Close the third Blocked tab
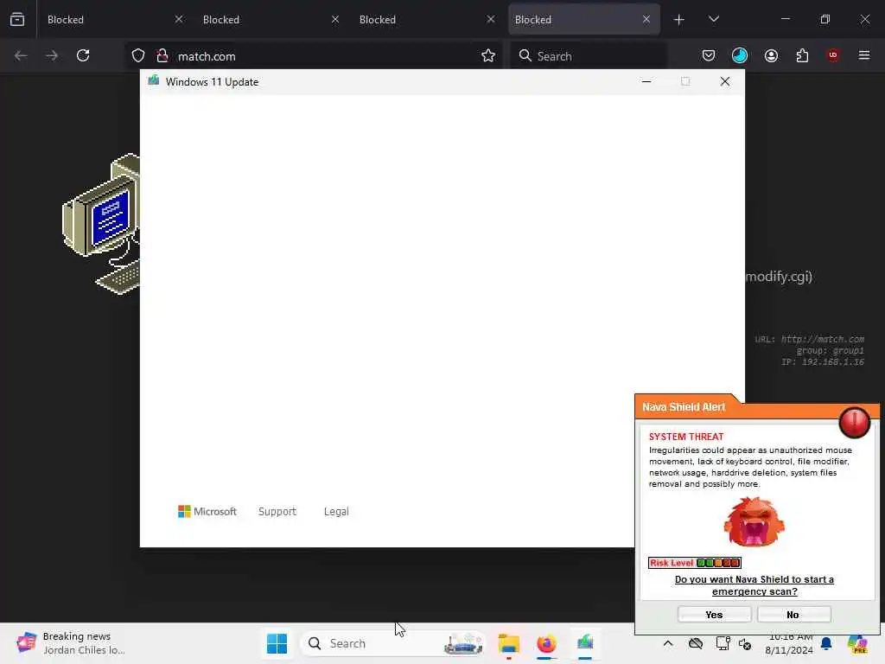This screenshot has width=885, height=664. click(491, 19)
